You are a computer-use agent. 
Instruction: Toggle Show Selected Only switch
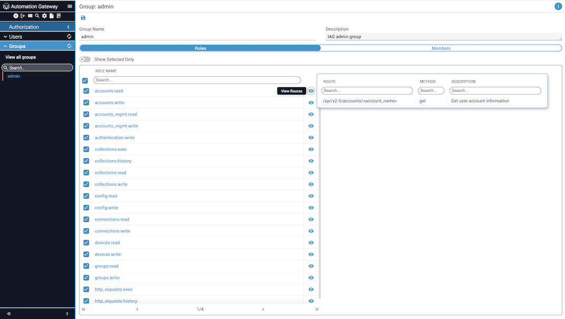[85, 59]
